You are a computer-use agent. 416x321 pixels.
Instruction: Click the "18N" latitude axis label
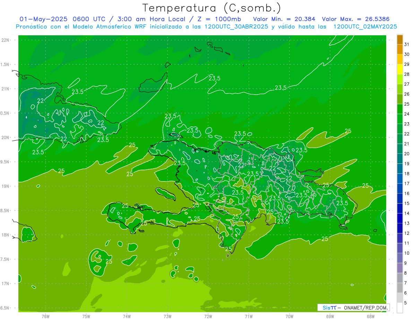(x=6, y=235)
